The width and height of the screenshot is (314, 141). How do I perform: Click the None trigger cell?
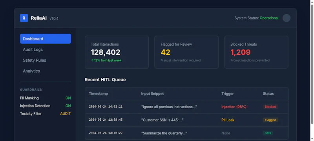(x=226, y=133)
